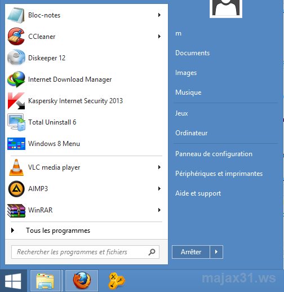Expand CCleaner submenu arrow
The height and width of the screenshot is (292, 284).
[159, 37]
